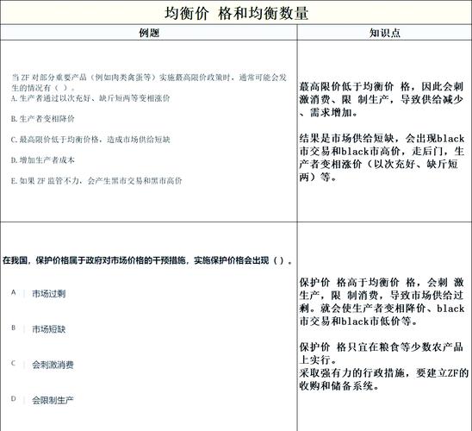Select answer C 会刺激消费
This screenshot has height=431, width=472.
42,365
